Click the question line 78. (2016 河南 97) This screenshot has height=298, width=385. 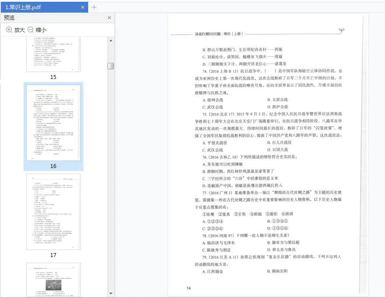click(246, 236)
